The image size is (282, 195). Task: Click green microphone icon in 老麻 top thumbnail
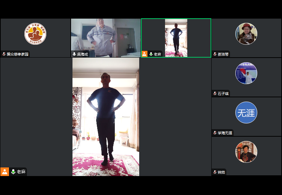[x=151, y=54]
